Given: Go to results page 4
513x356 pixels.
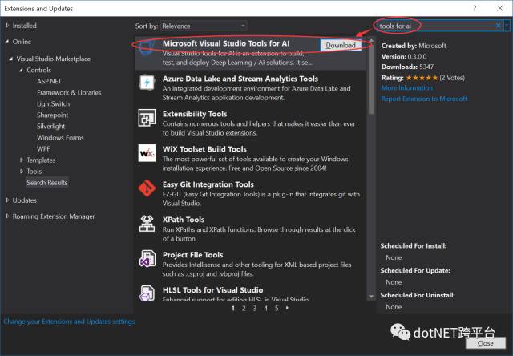Looking at the screenshot, I should (265, 308).
